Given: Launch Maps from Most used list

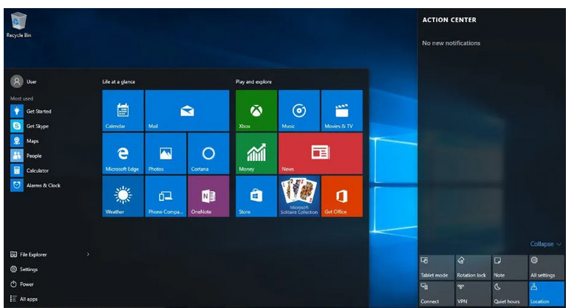Looking at the screenshot, I should [24, 141].
